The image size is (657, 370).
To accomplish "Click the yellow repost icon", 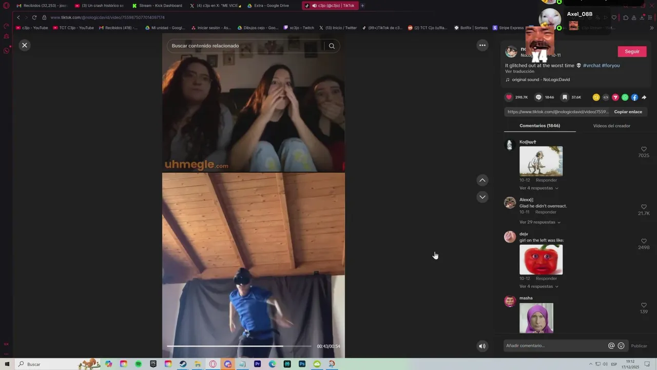I will click(x=596, y=97).
